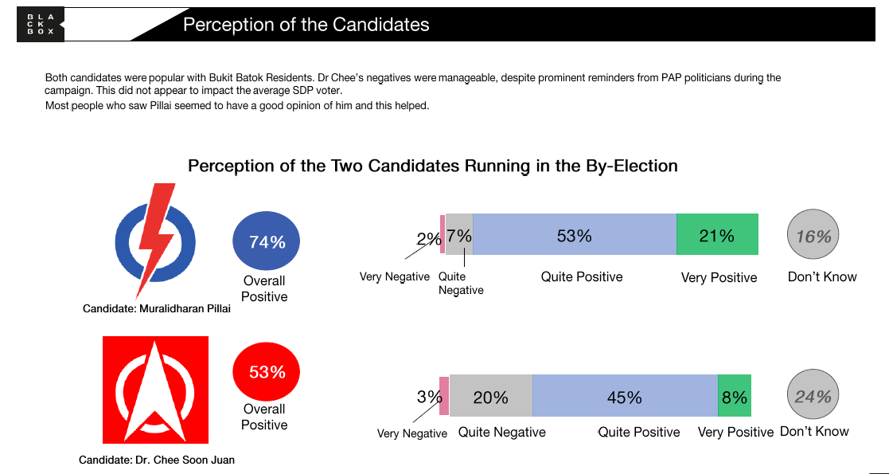Click Chee's pink 3% Very Negative segment
Screen dimensions: 889x474
coord(444,396)
